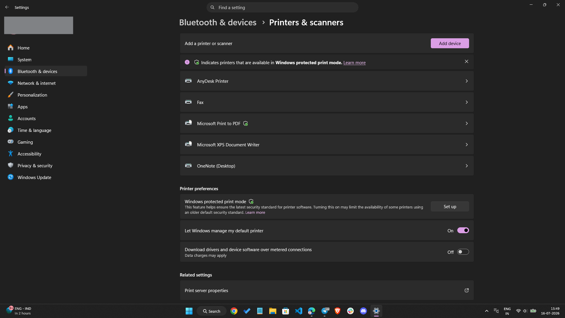Launch Google Chrome from taskbar

234,311
